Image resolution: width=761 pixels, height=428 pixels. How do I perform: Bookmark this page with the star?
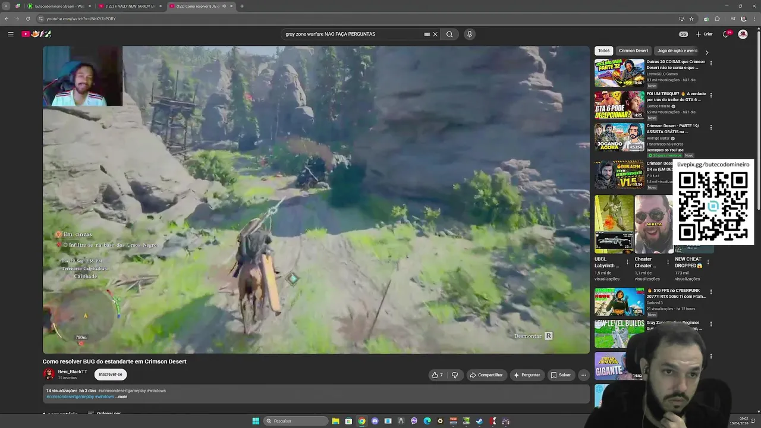pos(691,18)
